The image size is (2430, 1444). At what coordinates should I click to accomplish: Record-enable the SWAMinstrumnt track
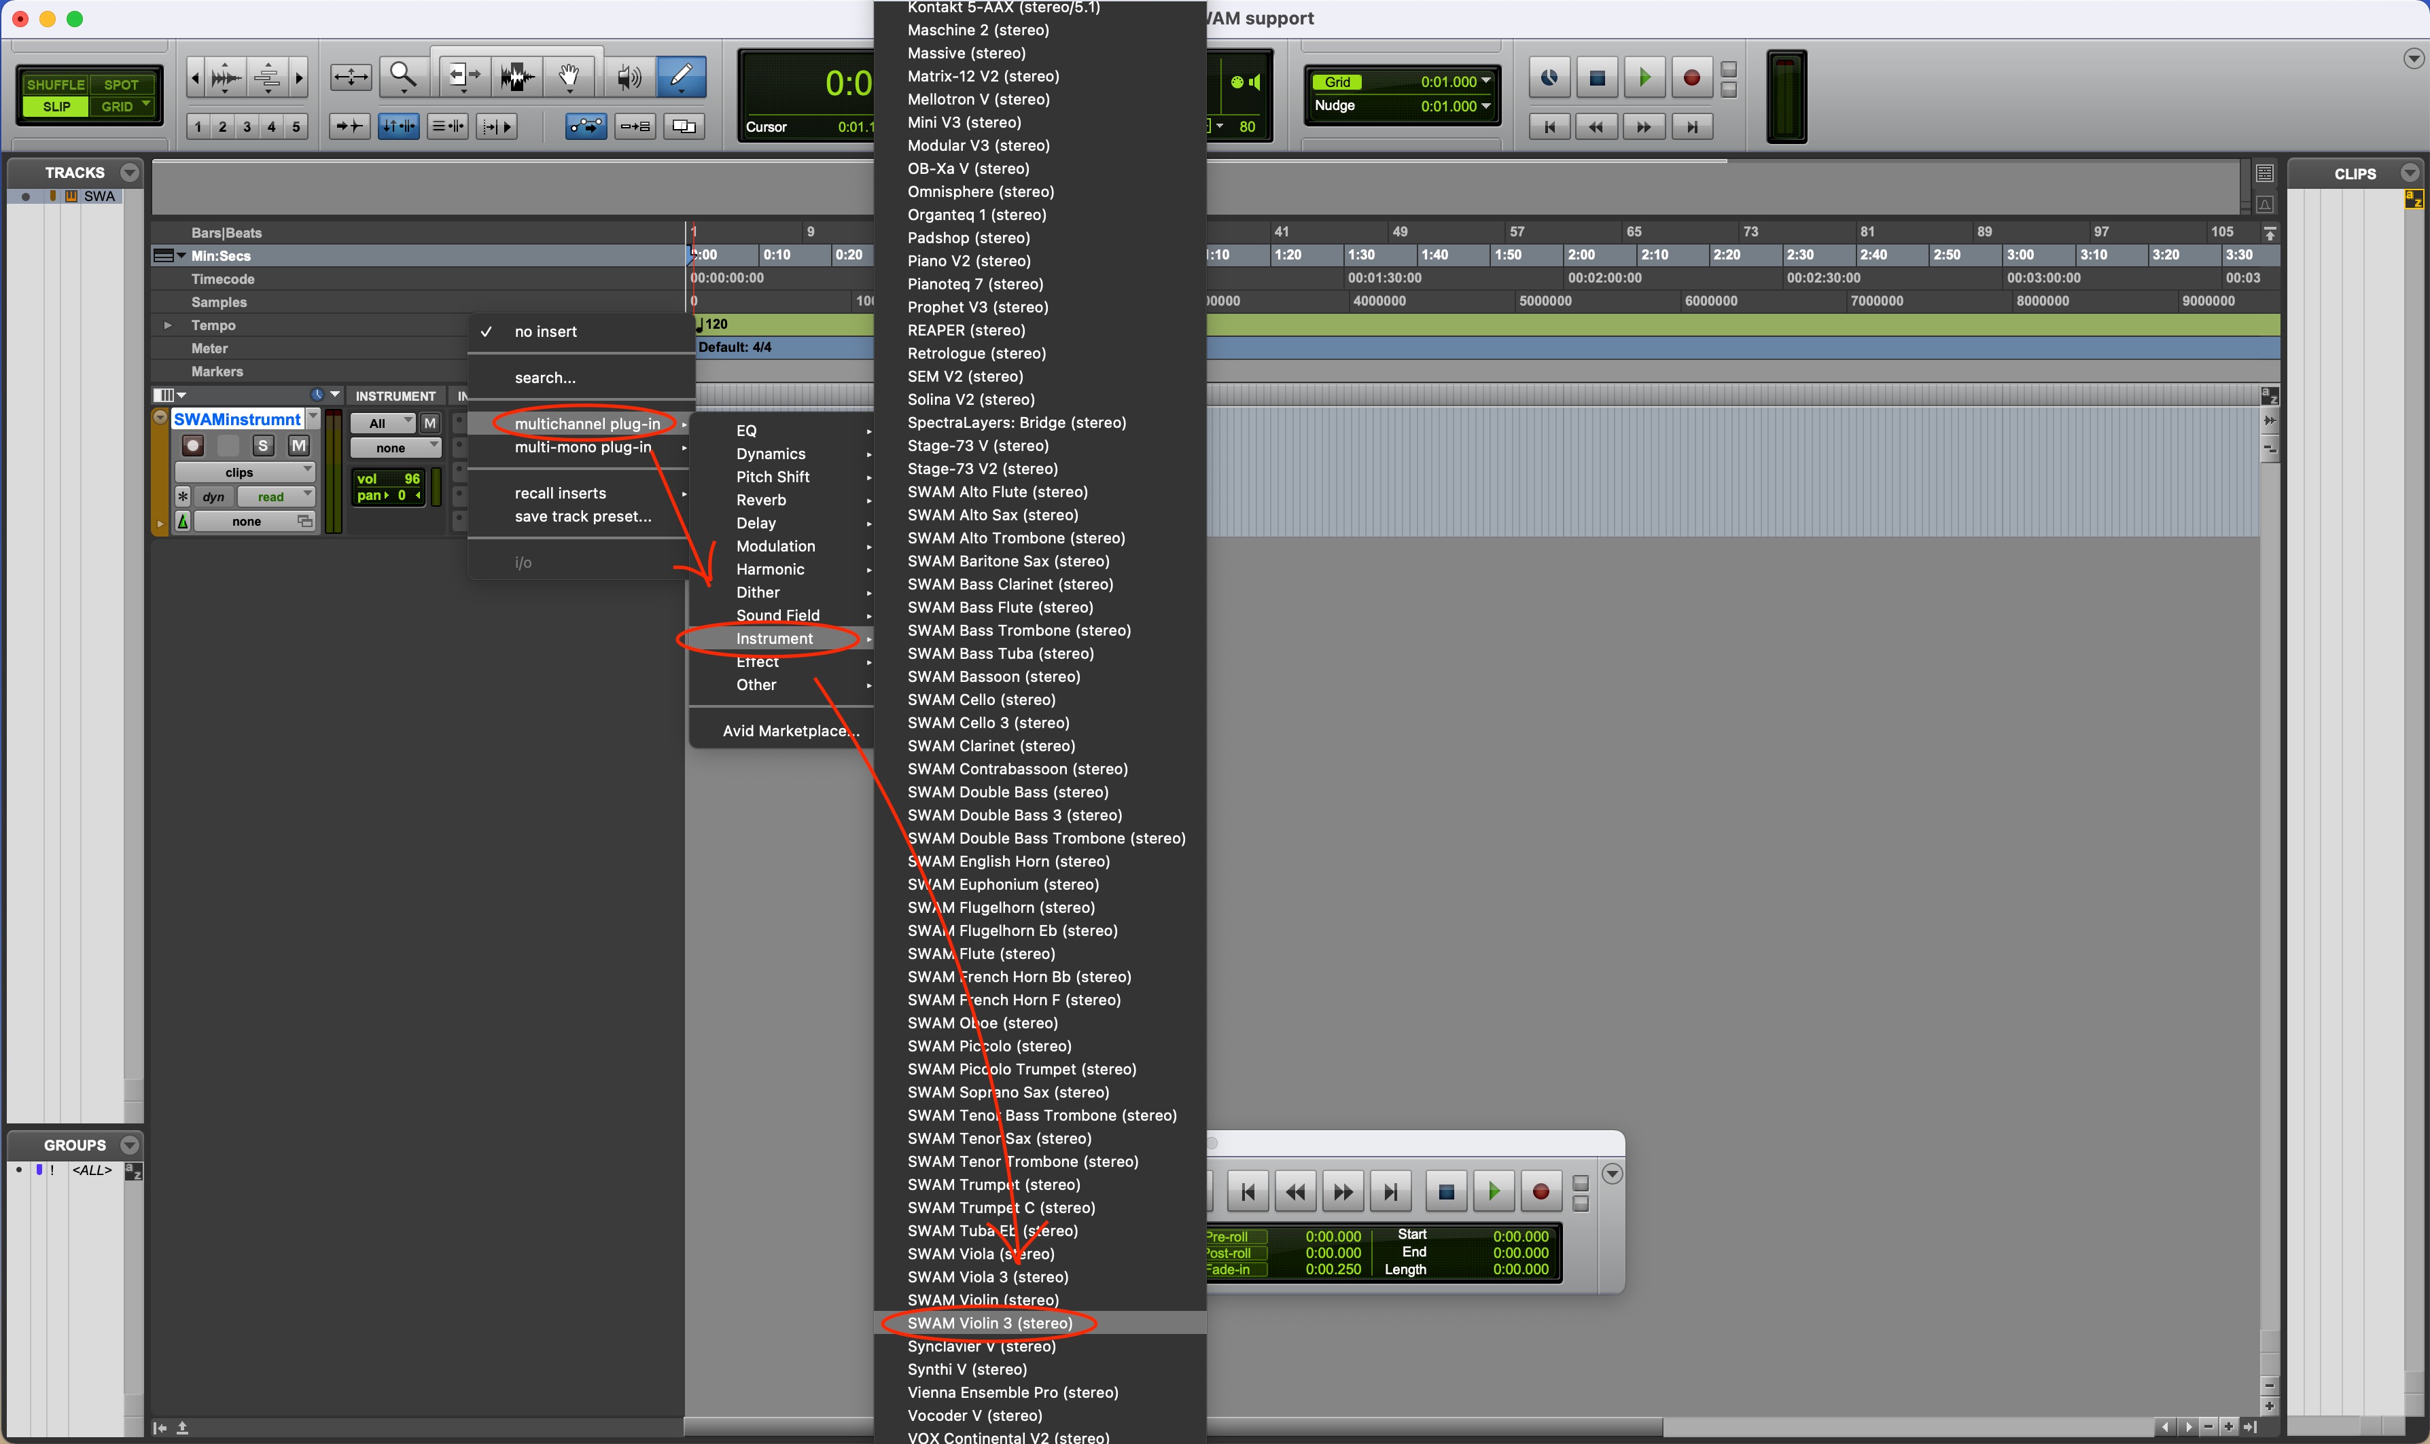193,446
